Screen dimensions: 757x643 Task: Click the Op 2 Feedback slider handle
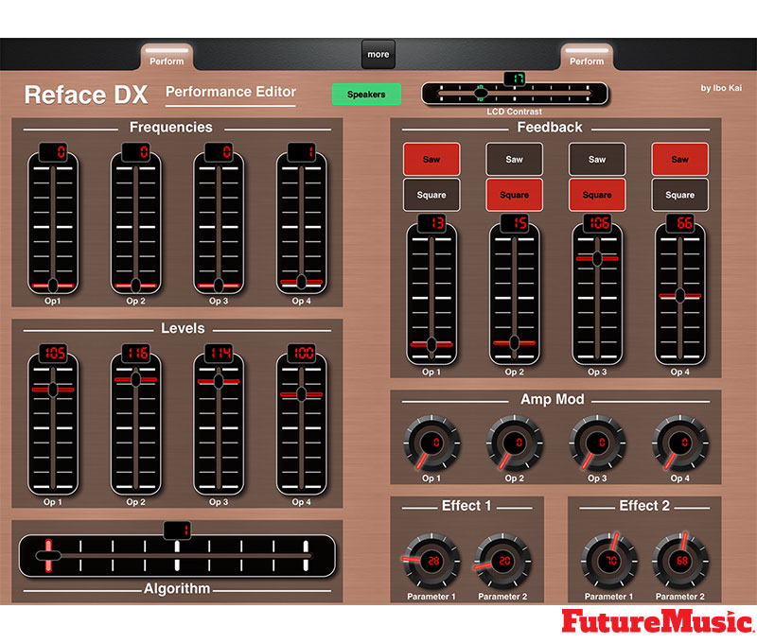tap(514, 343)
